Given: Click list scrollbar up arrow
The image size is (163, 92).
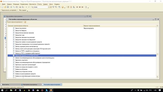Looking at the screenshot, I should 157,26.
